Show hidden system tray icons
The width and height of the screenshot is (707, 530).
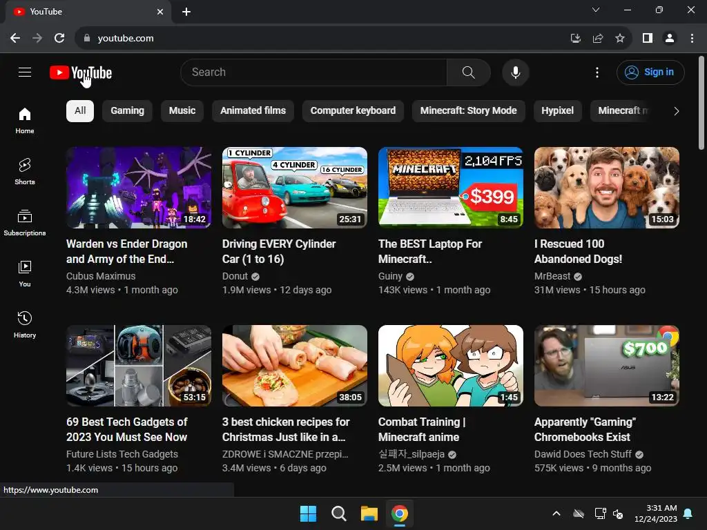click(556, 513)
